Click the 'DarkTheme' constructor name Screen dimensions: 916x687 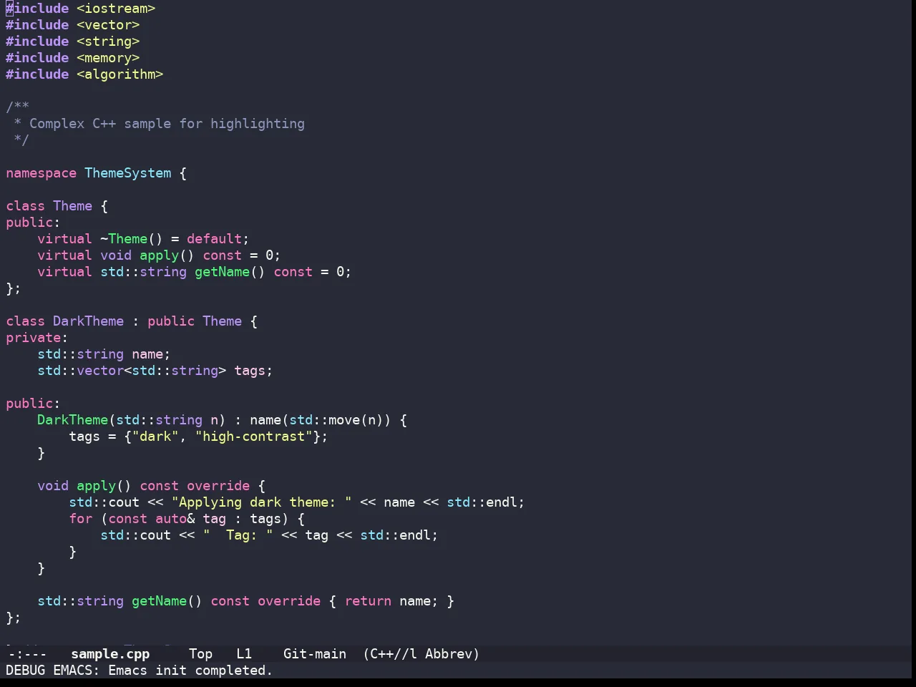tap(72, 420)
